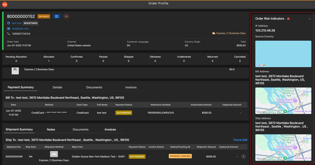The height and width of the screenshot is (165, 315).
Task: Click the REGISTERED customer badge
Action: coord(30,23)
